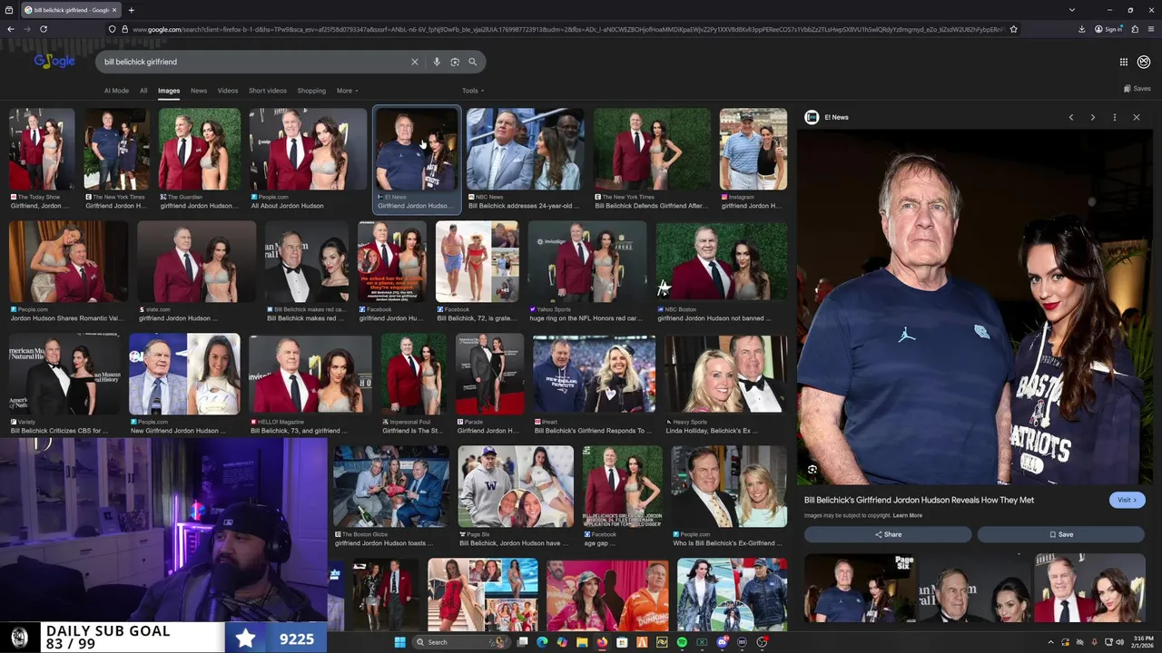Open Spotify from taskbar
Viewport: 1162px width, 653px height.
click(682, 642)
